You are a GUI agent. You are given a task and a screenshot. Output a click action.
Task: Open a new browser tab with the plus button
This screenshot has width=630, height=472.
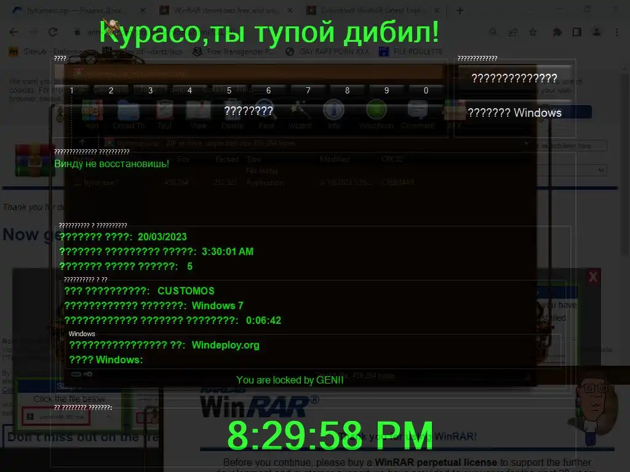coord(460,10)
